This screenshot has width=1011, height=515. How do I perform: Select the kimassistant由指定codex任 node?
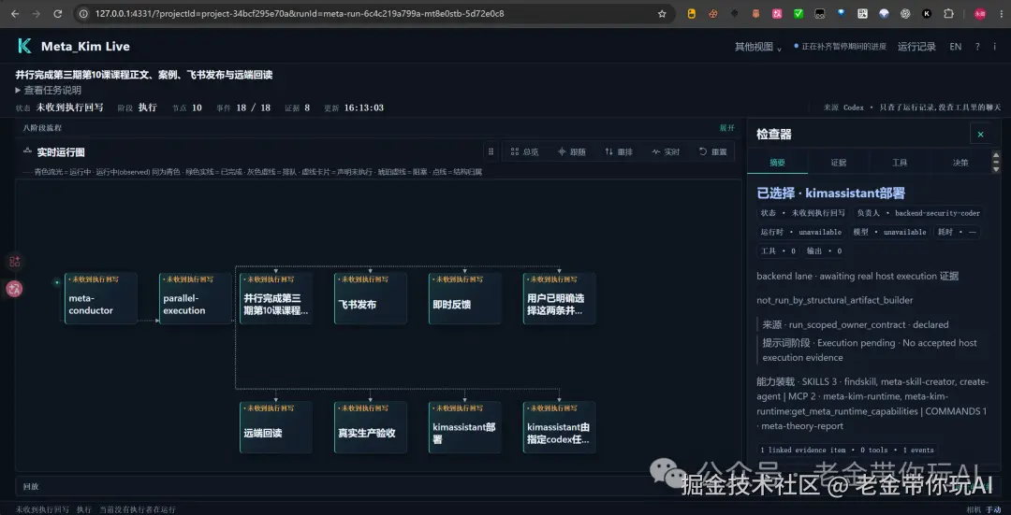[559, 427]
